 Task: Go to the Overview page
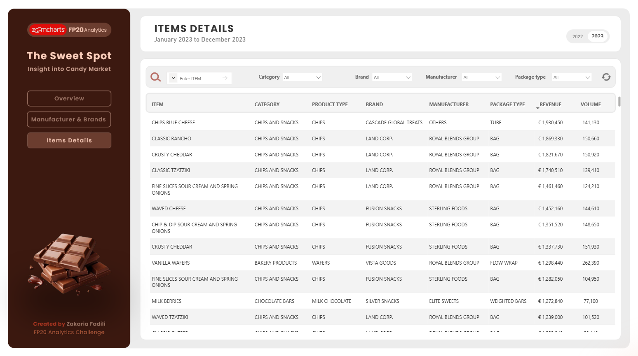(x=69, y=98)
